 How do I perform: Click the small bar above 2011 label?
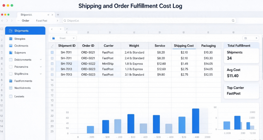[90, 130]
